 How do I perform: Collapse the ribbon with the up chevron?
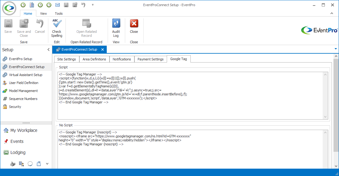(x=332, y=13)
